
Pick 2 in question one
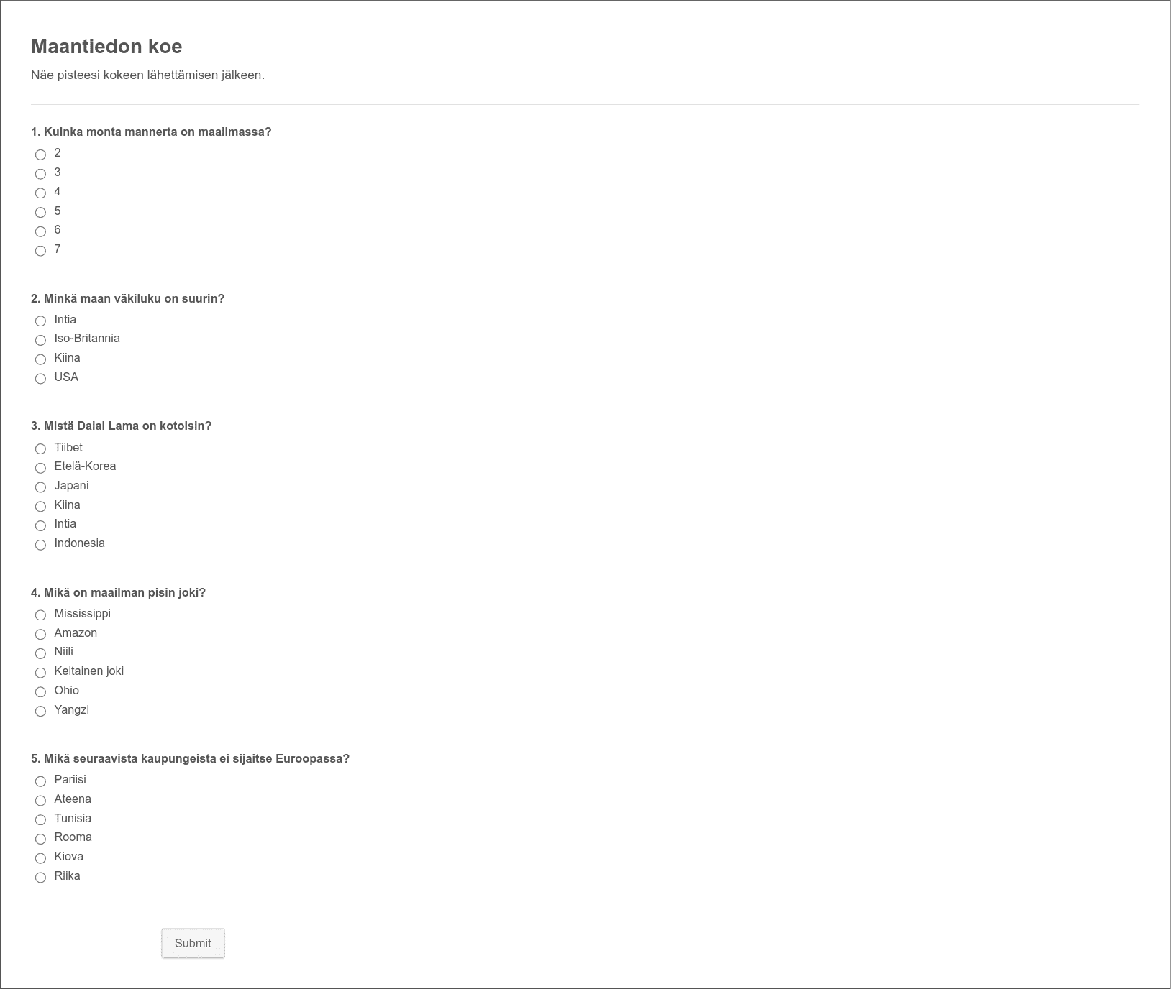click(40, 155)
